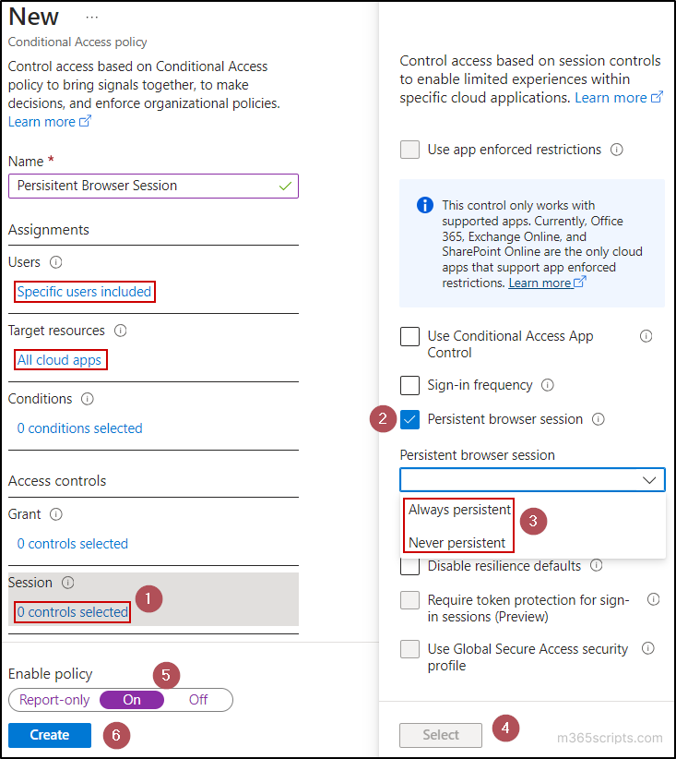676x759 pixels.
Task: Set Enable policy to Off
Action: 197,700
